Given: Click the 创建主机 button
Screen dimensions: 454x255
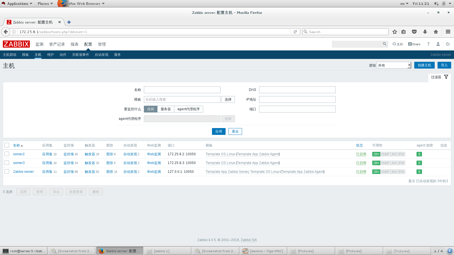Looking at the screenshot, I should click(x=424, y=65).
